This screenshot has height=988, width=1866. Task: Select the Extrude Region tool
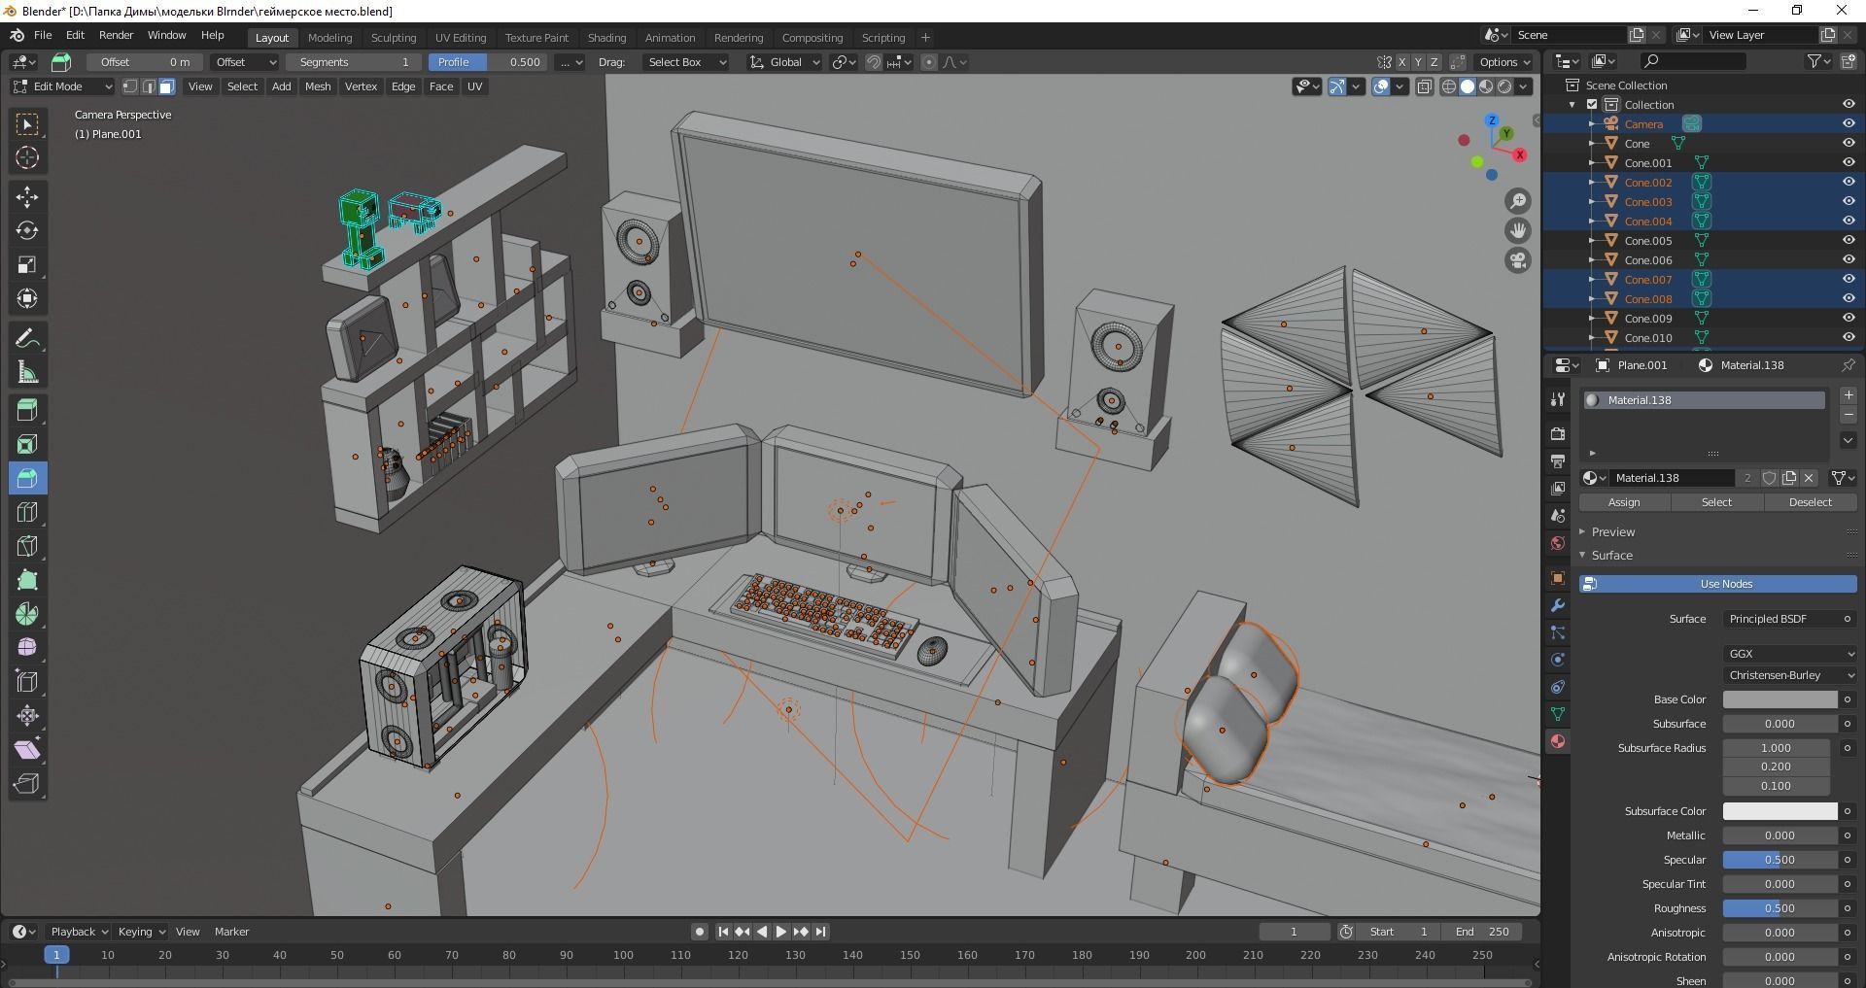pyautogui.click(x=27, y=410)
